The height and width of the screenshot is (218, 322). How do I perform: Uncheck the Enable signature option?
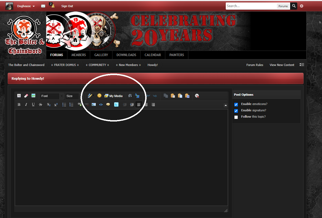[236, 111]
